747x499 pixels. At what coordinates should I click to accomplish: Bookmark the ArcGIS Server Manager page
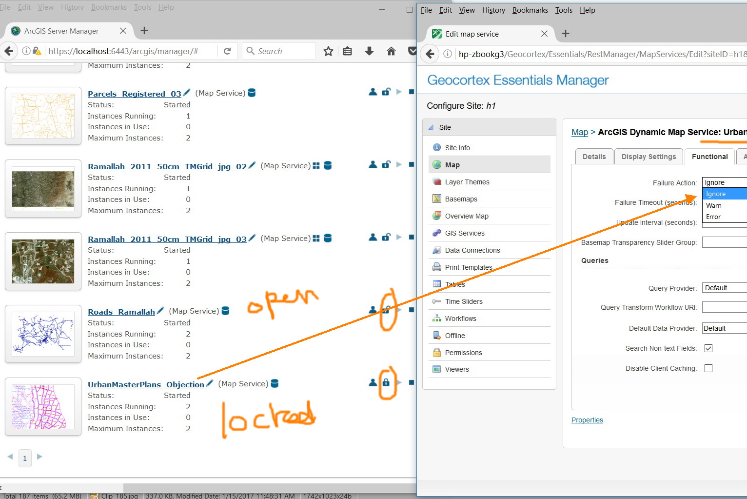pos(329,51)
